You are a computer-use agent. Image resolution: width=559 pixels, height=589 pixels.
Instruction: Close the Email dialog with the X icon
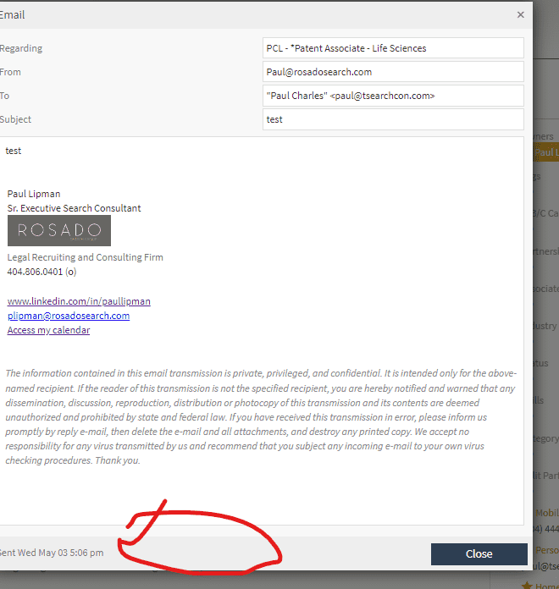(x=520, y=14)
